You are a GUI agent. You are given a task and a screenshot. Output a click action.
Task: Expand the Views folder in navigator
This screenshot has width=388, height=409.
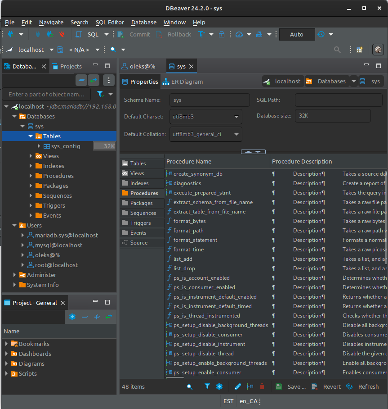click(31, 156)
